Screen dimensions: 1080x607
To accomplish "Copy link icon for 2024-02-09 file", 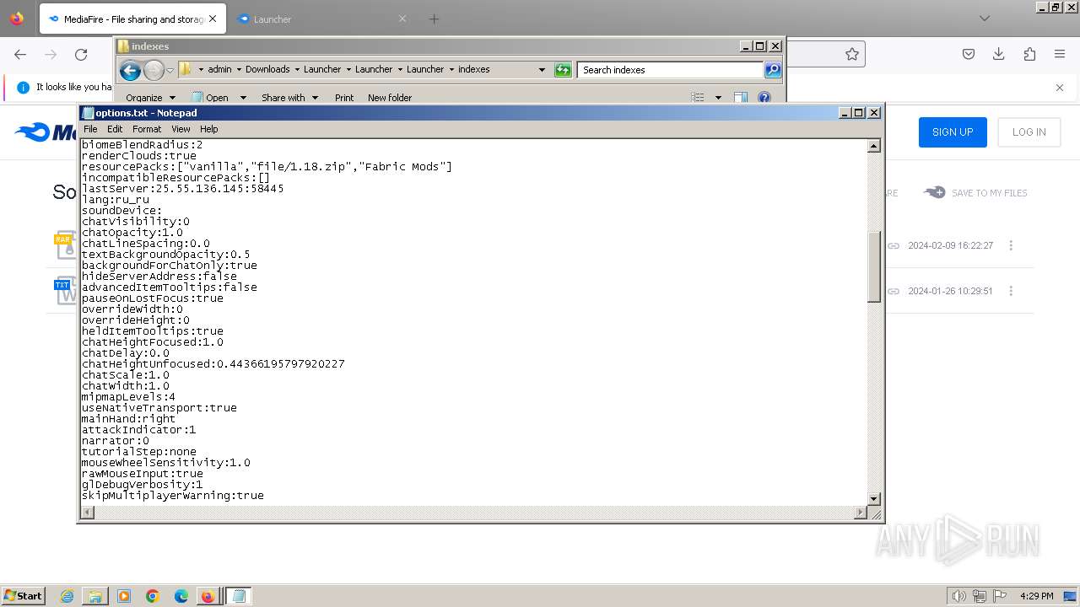I will click(x=894, y=246).
